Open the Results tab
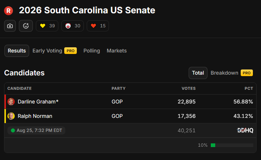Screen dimensions: 261x160 click(x=17, y=51)
